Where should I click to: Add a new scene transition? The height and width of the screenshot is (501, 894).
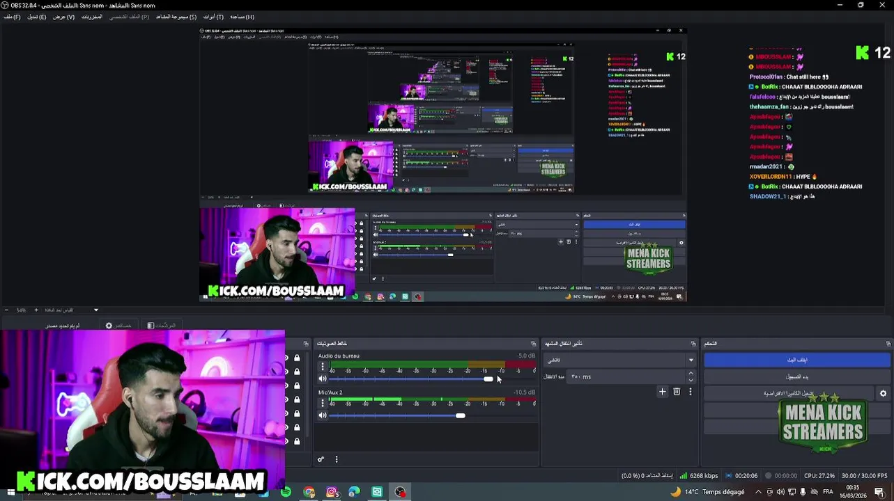pyautogui.click(x=663, y=392)
